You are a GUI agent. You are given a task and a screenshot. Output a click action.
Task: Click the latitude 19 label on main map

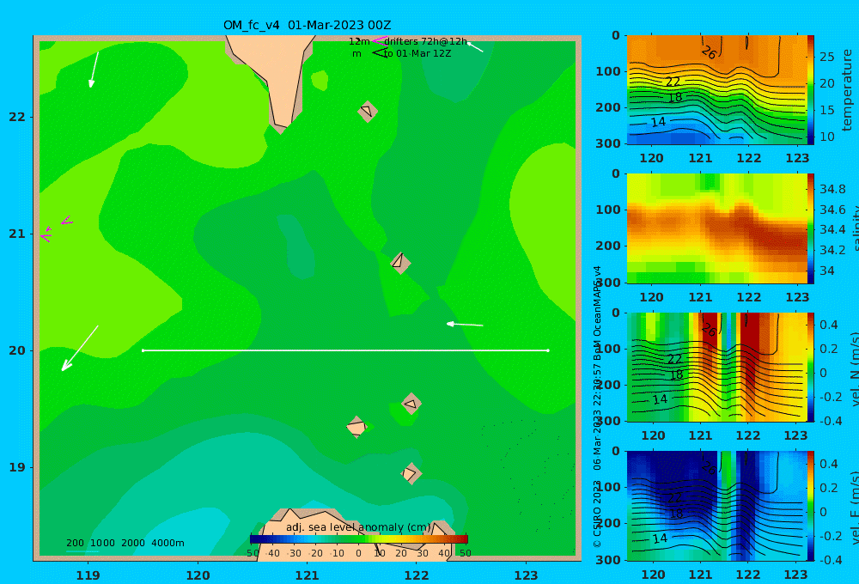point(17,467)
